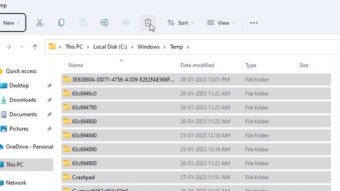Viewport: 340px width, 191px height.
Task: Click date 27-01-2023 11:51 AM cell
Action: (x=205, y=177)
